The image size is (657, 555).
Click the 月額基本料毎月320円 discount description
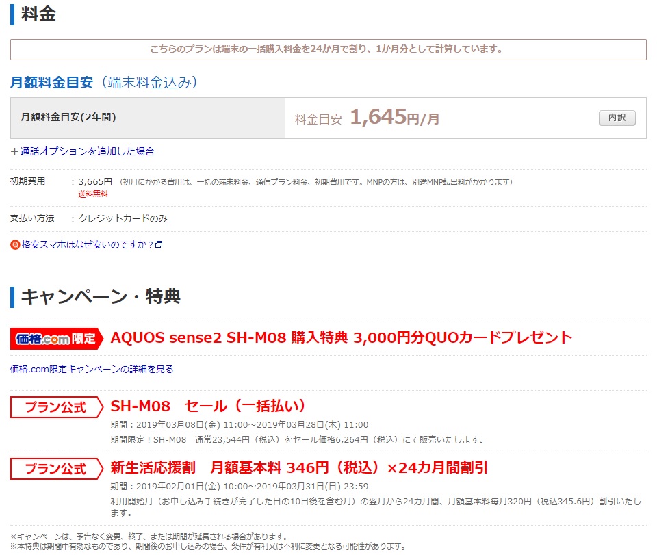point(376,507)
